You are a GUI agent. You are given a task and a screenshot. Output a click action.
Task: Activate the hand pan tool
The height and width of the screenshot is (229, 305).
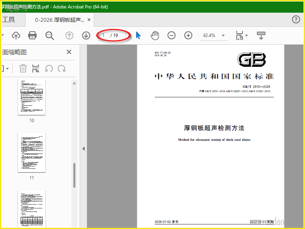pos(155,35)
